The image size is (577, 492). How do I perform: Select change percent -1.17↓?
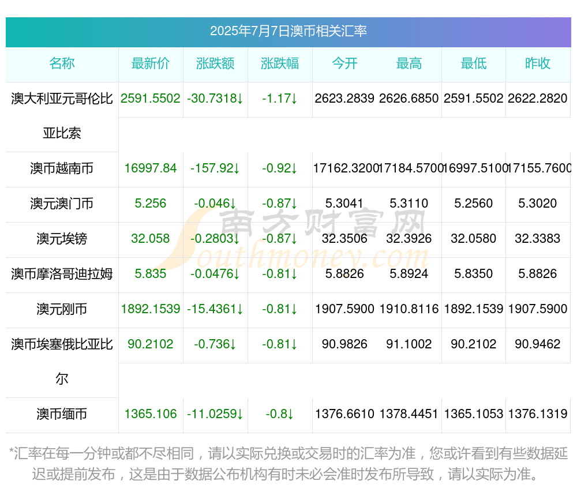(280, 98)
